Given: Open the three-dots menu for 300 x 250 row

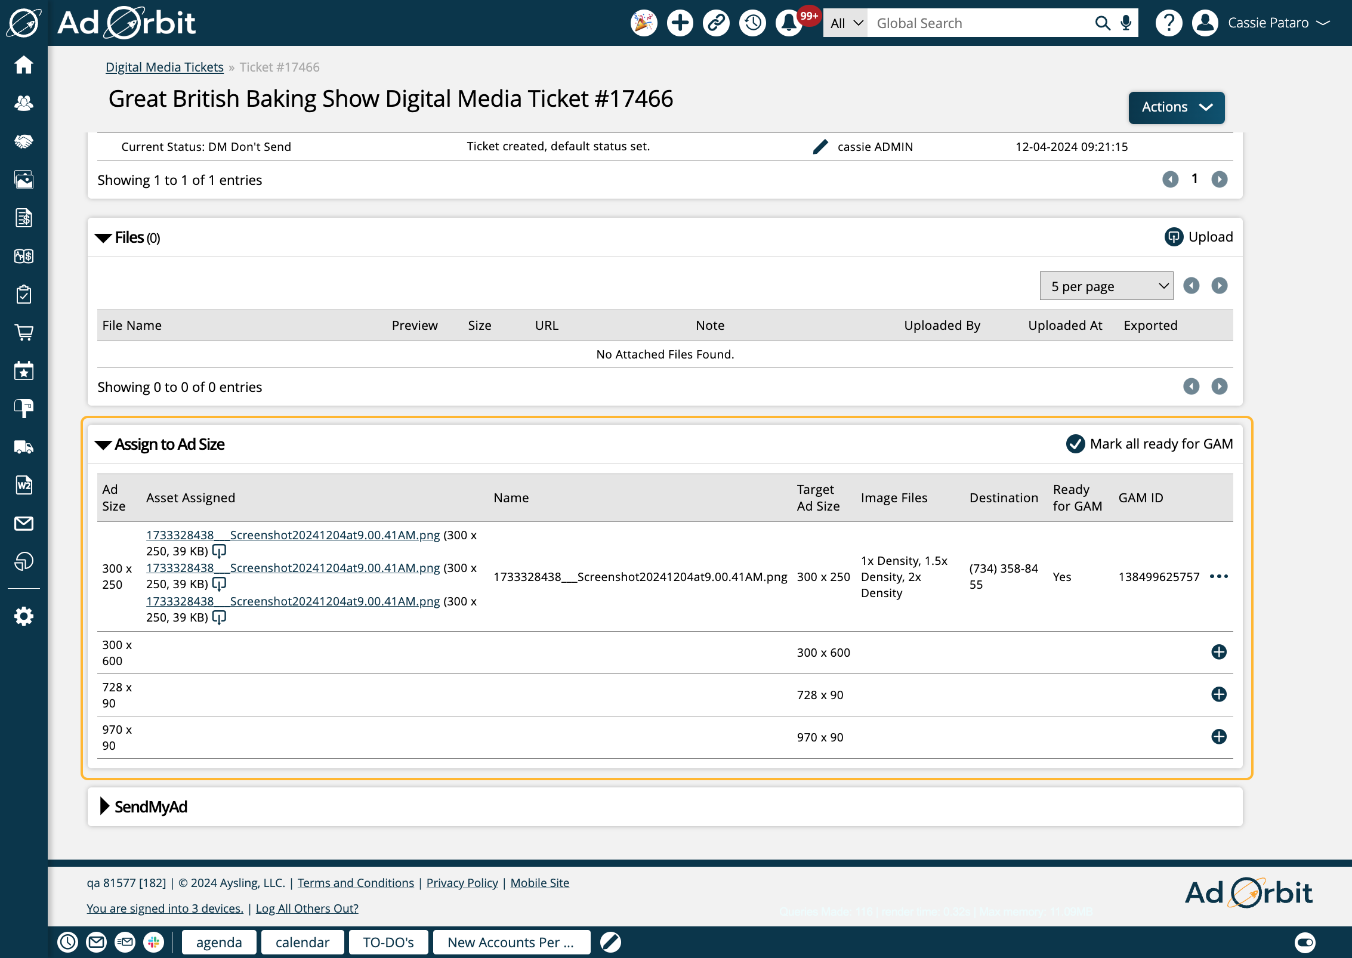Looking at the screenshot, I should coord(1218,576).
